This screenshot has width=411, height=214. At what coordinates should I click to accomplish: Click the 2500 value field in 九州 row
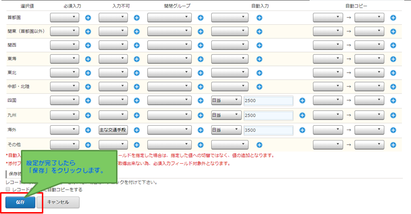[268, 115]
